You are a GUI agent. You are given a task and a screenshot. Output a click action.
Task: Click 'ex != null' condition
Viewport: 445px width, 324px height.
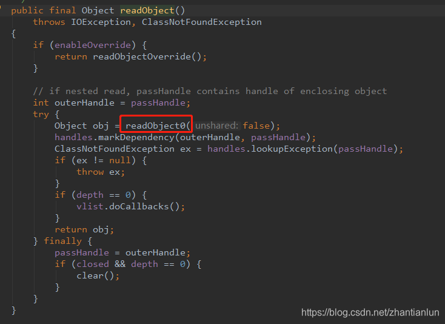pos(104,160)
